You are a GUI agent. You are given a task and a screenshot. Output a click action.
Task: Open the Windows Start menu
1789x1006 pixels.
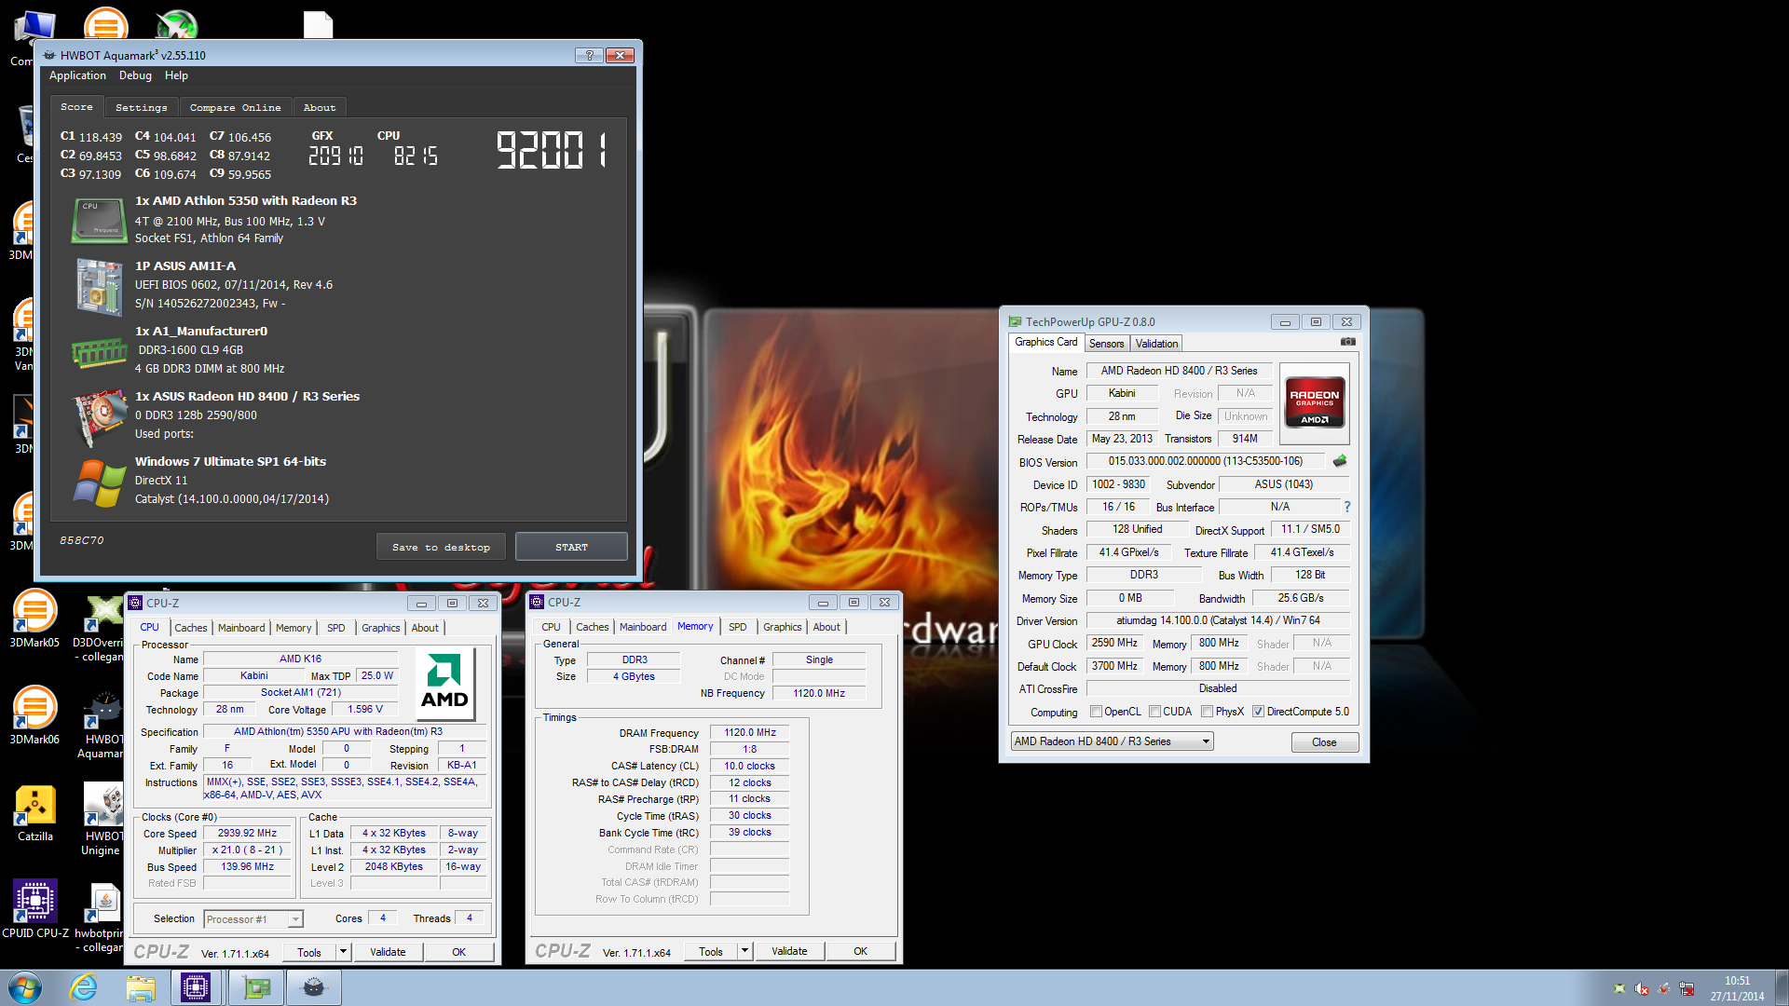[25, 987]
